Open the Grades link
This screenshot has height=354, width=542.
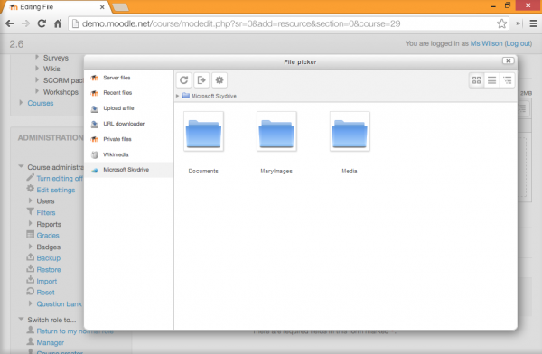pos(48,236)
